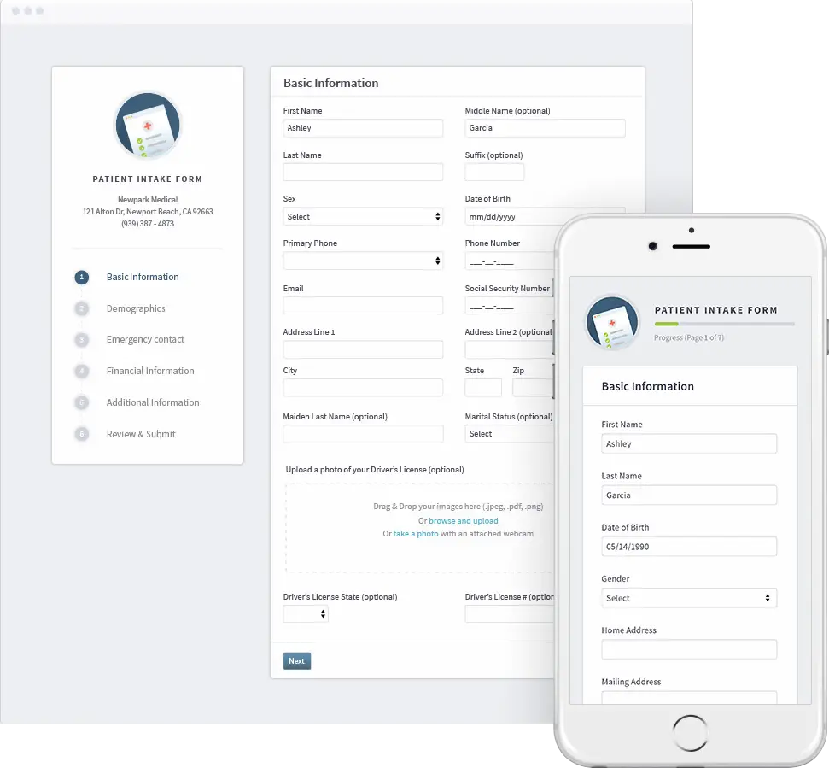Screen dimensions: 829x768
Task: Expand the Marital Status dropdown
Action: pos(510,433)
